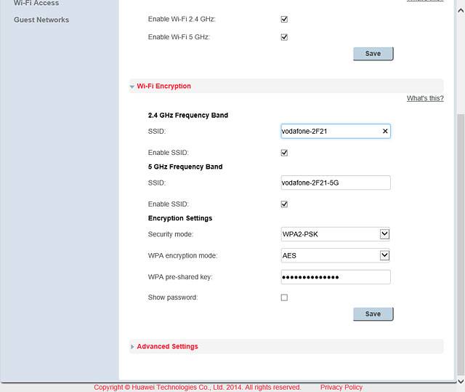Open the What's this? help link
Viewport: 465px width, 392px height.
pyautogui.click(x=425, y=98)
